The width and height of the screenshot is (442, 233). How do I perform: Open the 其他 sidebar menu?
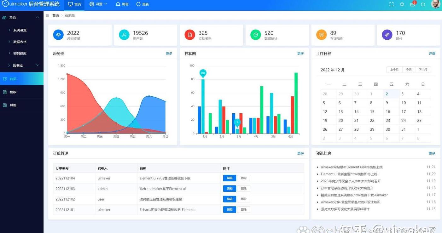coord(22,105)
